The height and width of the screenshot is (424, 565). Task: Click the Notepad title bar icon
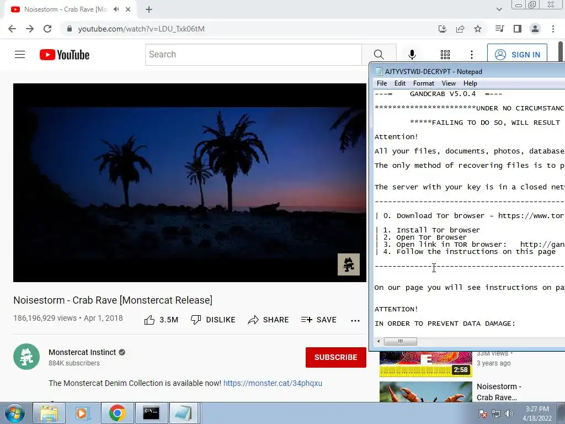pos(379,71)
